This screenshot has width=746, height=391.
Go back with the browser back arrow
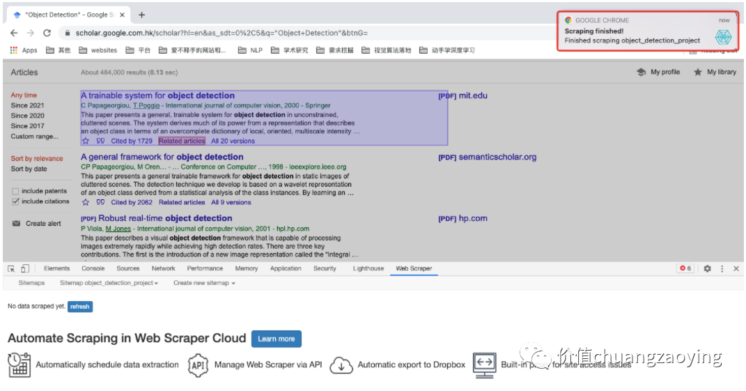tap(14, 33)
